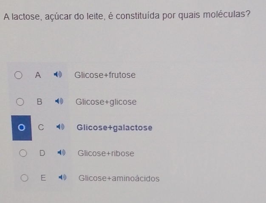This screenshot has width=266, height=203.
Task: Play audio for option B
Action: pyautogui.click(x=59, y=102)
